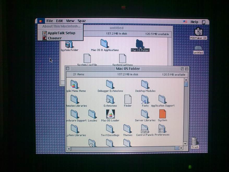229x172 pixels.
Task: Click the untitled window title bar
Action: click(x=117, y=28)
